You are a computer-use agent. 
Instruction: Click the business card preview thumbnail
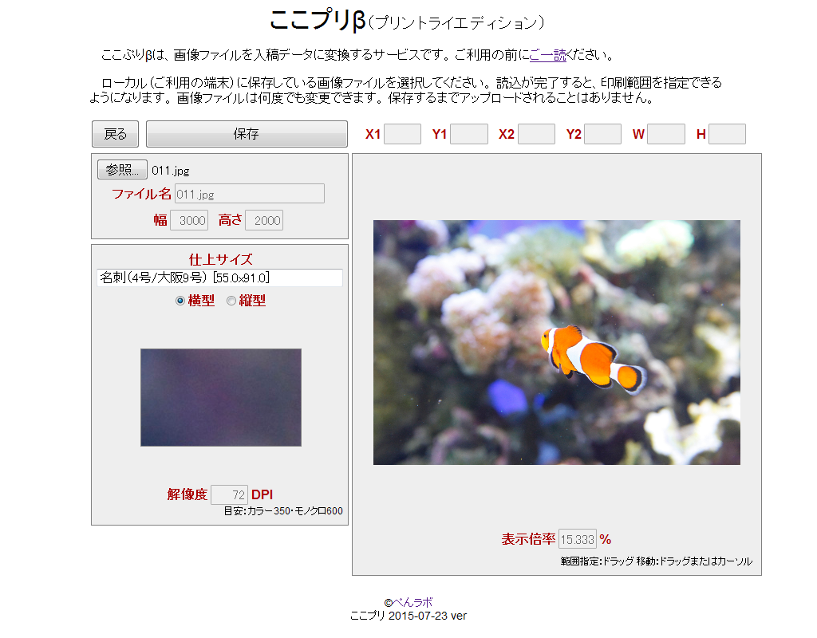[x=221, y=397]
